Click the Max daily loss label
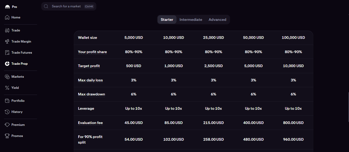This screenshot has height=152, width=349. click(x=90, y=80)
